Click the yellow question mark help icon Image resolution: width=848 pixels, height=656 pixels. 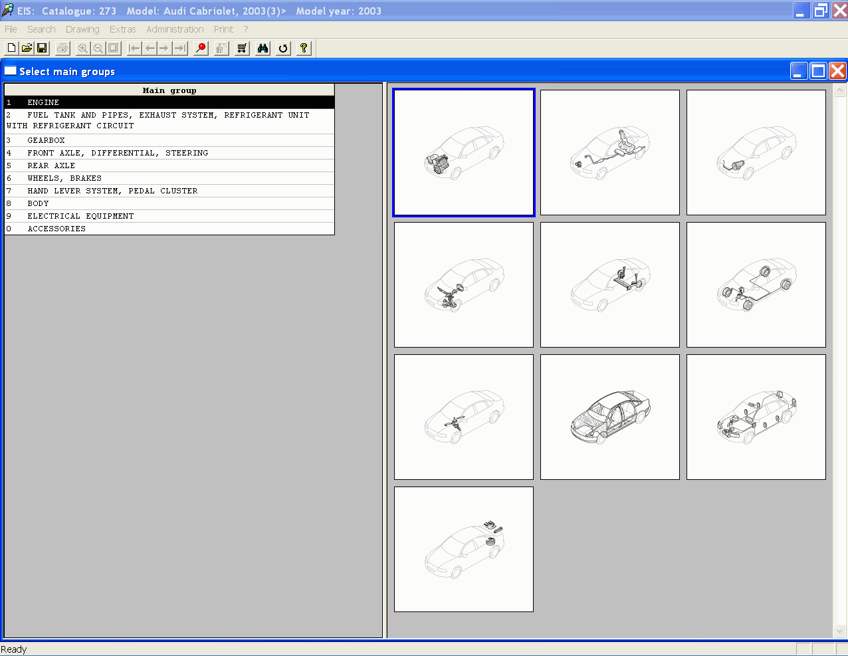[304, 48]
